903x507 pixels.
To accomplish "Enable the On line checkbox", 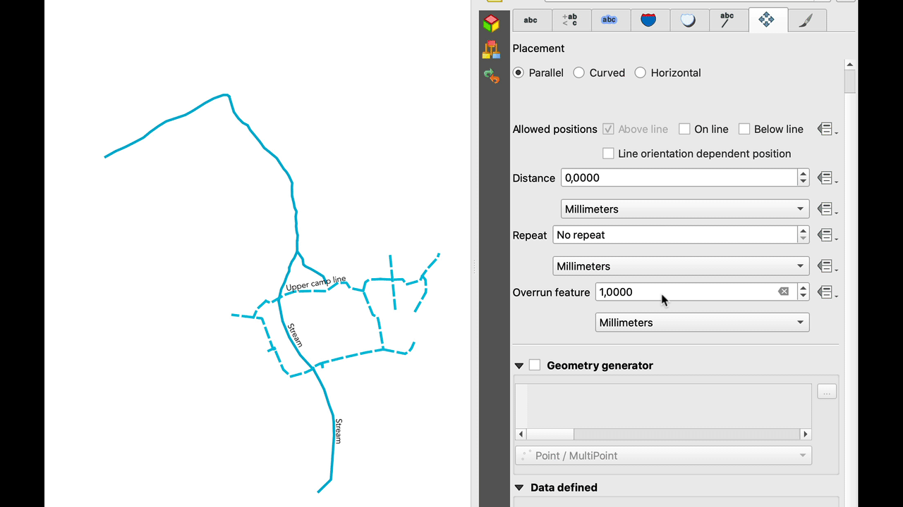I will 684,129.
